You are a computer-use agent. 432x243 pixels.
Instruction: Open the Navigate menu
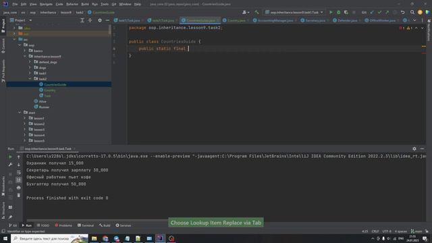coord(46,4)
